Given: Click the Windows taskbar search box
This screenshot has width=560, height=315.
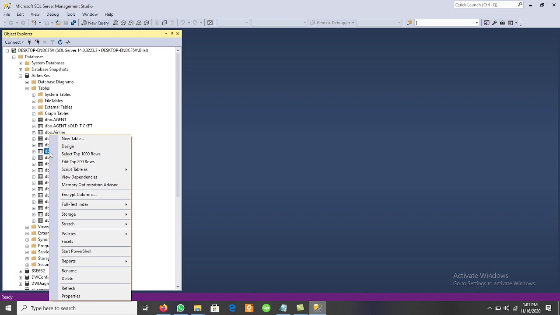Looking at the screenshot, I should [77, 308].
